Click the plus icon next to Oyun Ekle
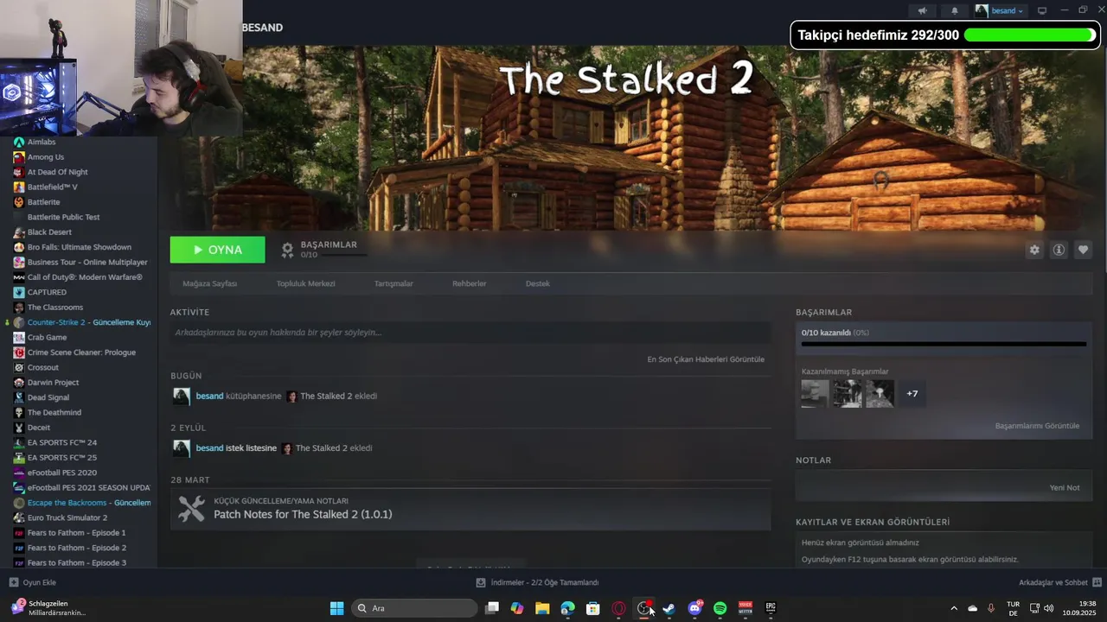The width and height of the screenshot is (1107, 622). (14, 582)
